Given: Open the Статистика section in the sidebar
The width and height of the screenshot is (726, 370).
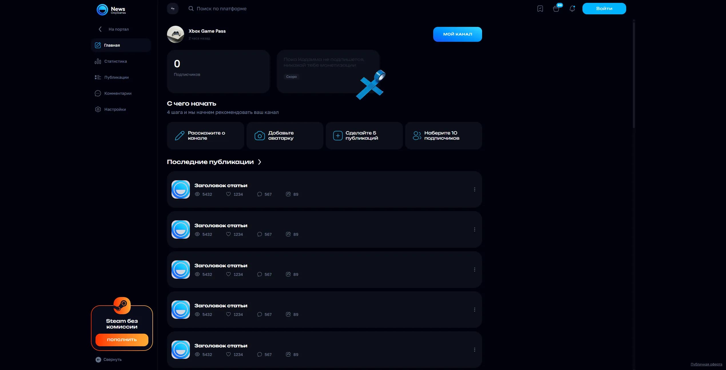Looking at the screenshot, I should (116, 61).
